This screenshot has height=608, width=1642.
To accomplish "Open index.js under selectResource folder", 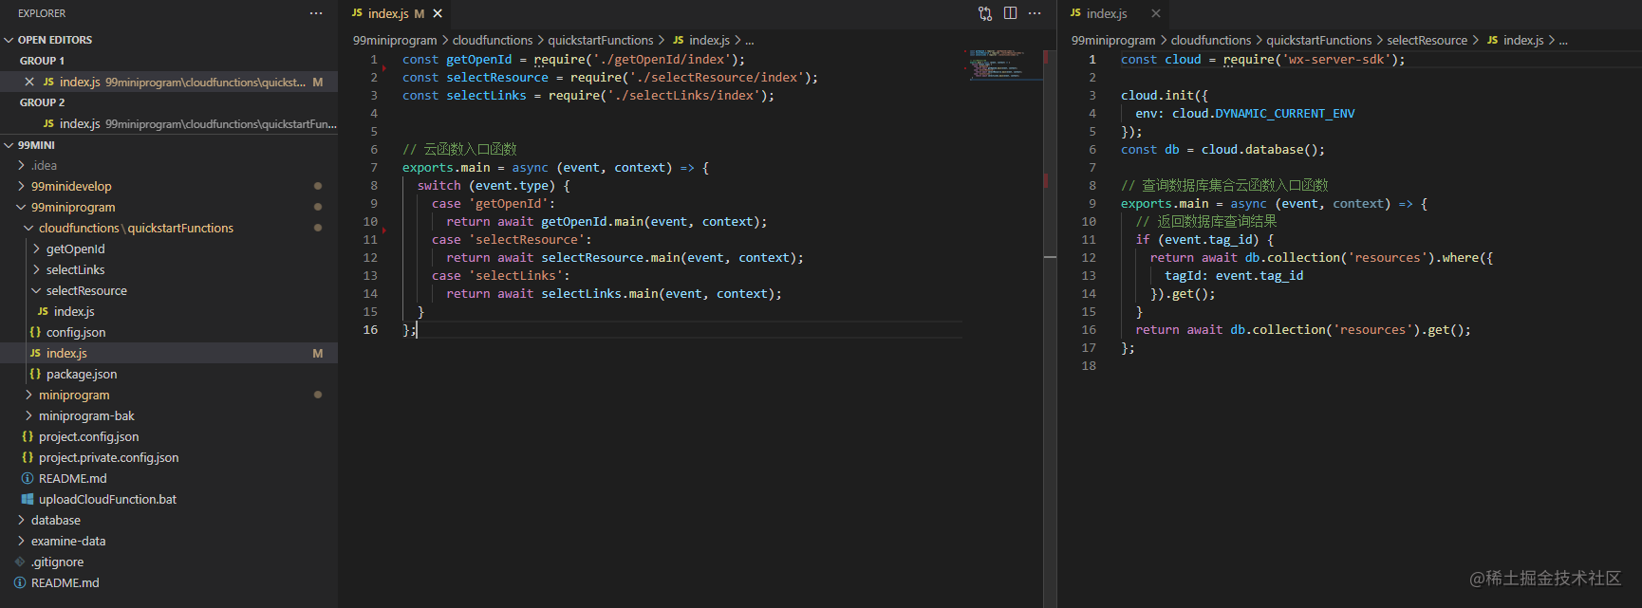I will pos(169,312).
